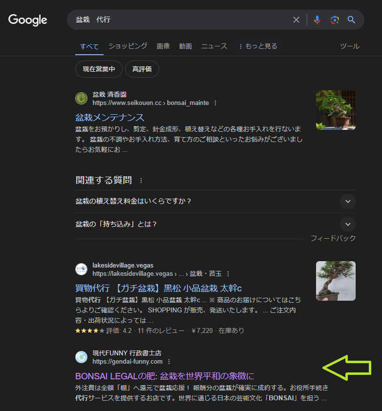Image resolution: width=382 pixels, height=411 pixels.
Task: Click into the search box containing 盆栽 代行
Action: pyautogui.click(x=181, y=20)
